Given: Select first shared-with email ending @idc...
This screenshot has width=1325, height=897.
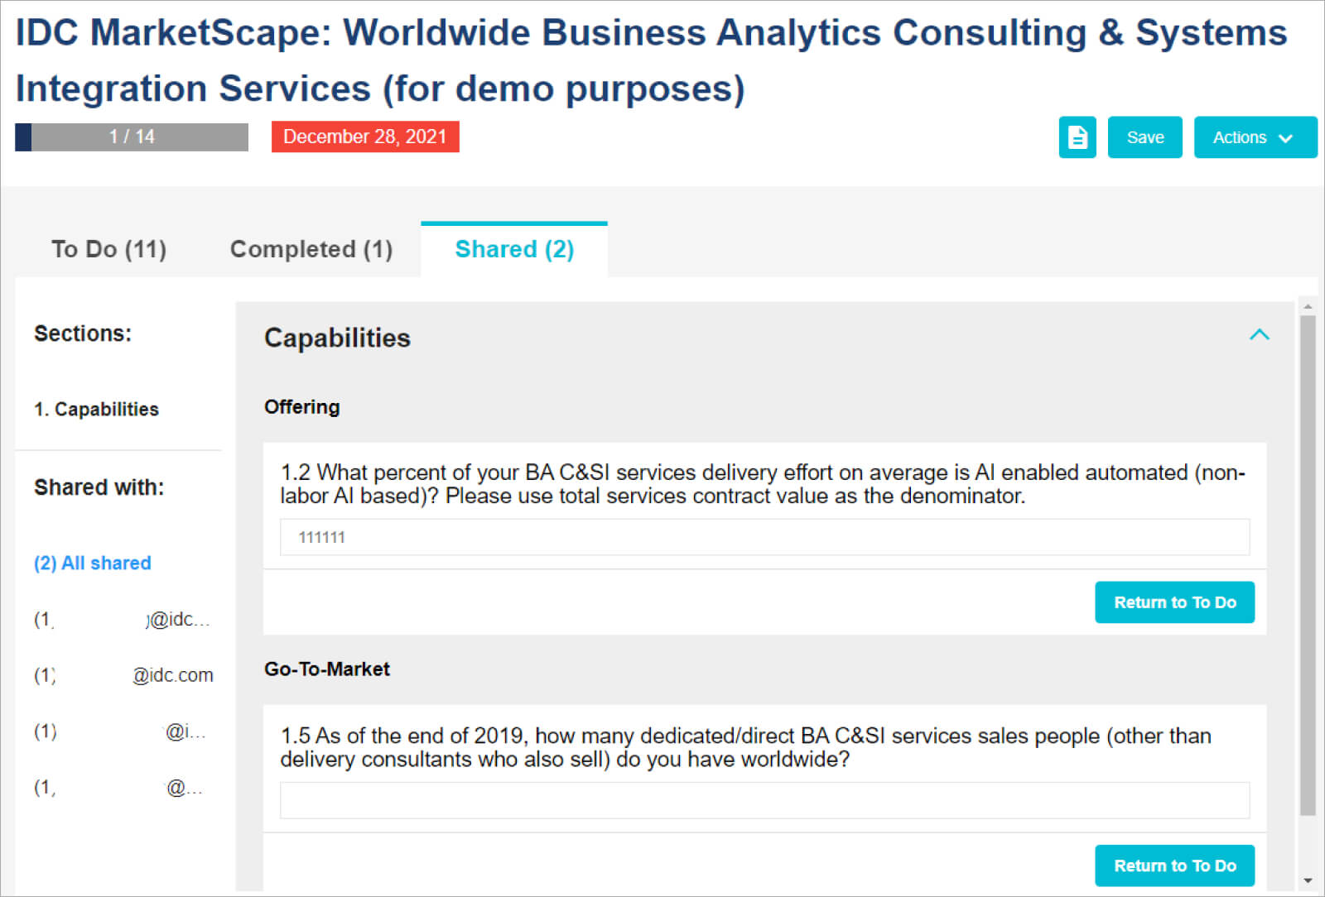Looking at the screenshot, I should click(x=122, y=619).
